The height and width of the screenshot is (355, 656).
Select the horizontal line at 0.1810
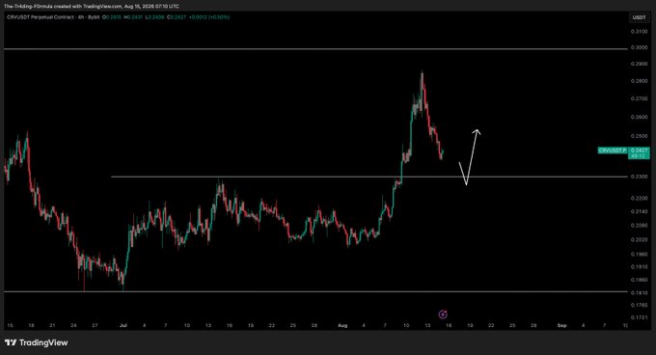[315, 292]
